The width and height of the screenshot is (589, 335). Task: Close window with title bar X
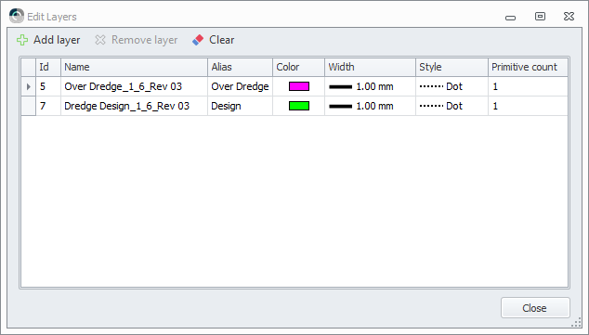point(569,16)
